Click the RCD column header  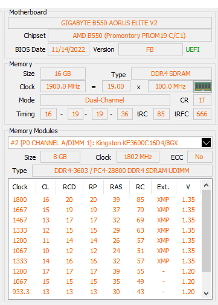pyautogui.click(x=69, y=187)
